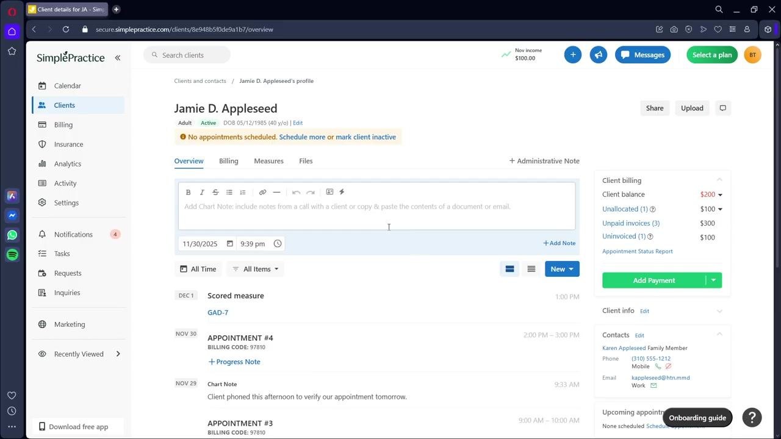The width and height of the screenshot is (781, 439).
Task: Switch to the Files tab
Action: (x=306, y=161)
